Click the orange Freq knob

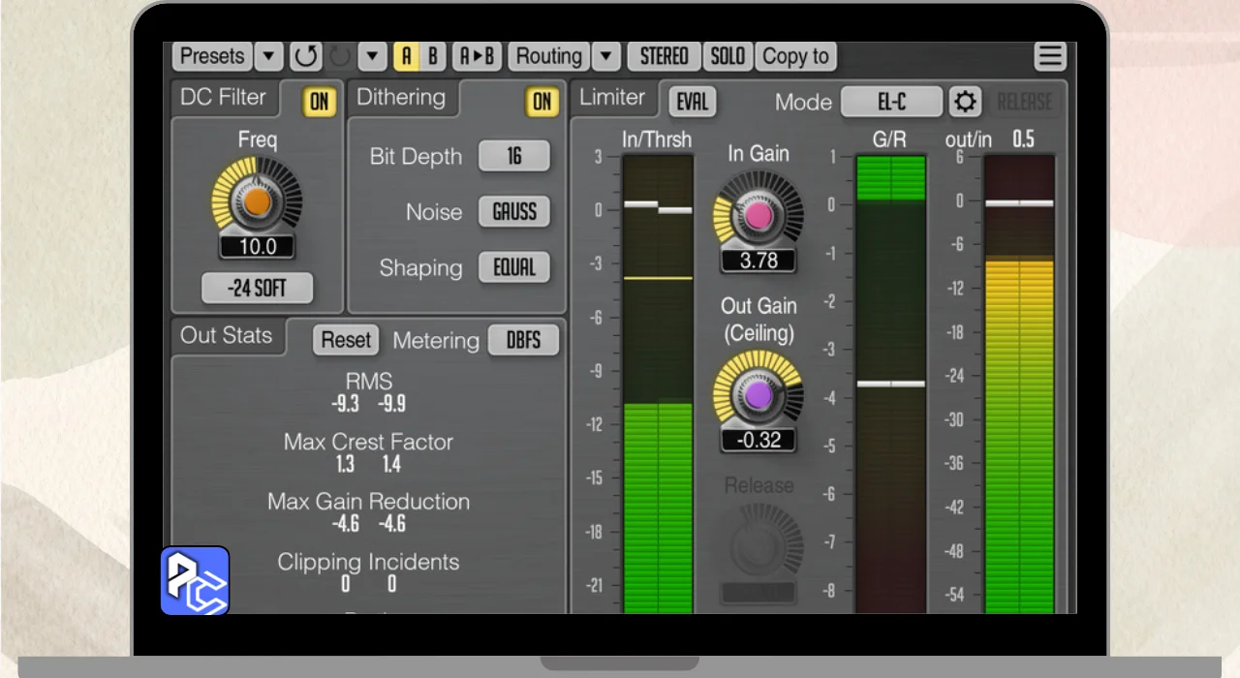point(257,201)
